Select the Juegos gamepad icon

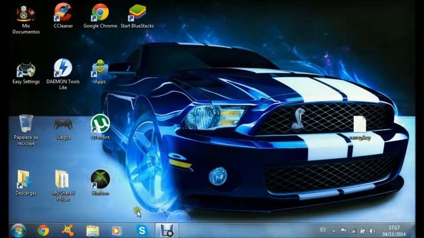(x=63, y=129)
